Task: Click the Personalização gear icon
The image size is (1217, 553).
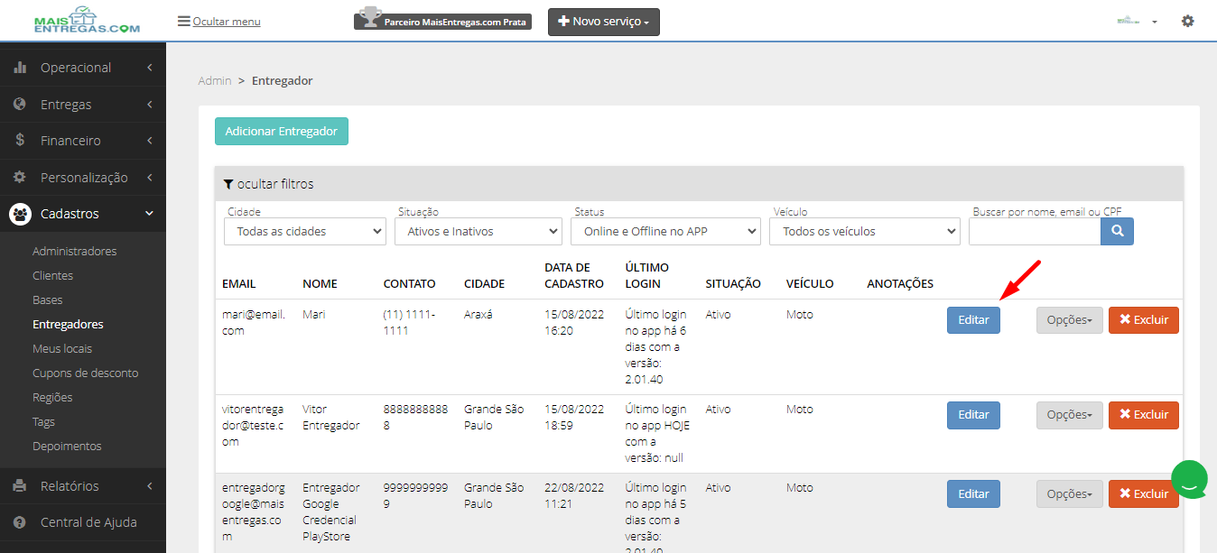Action: 20,178
